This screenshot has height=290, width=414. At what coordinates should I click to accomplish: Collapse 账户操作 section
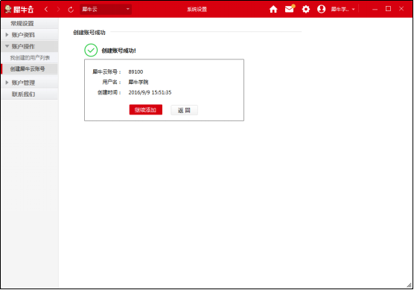click(29, 46)
